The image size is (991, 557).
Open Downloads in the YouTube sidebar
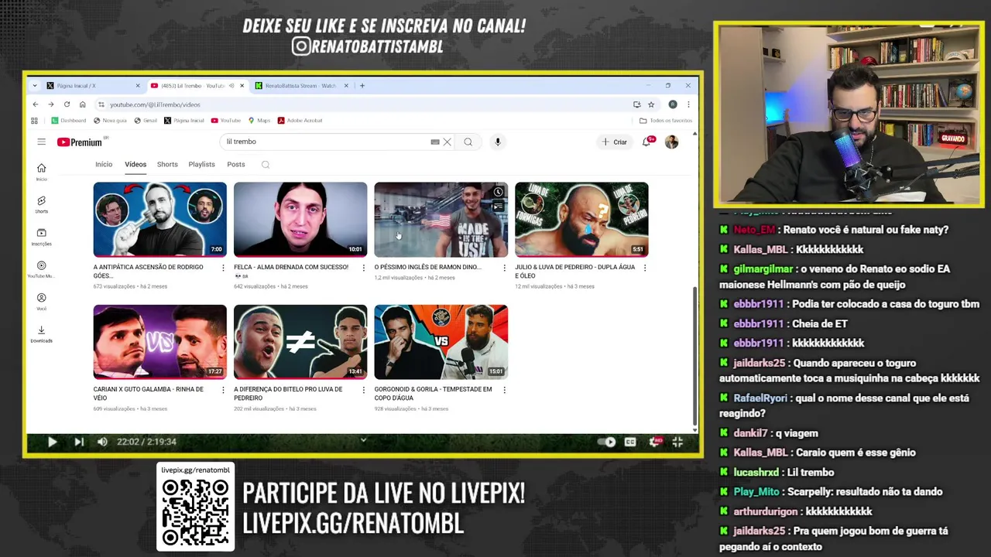coord(41,334)
